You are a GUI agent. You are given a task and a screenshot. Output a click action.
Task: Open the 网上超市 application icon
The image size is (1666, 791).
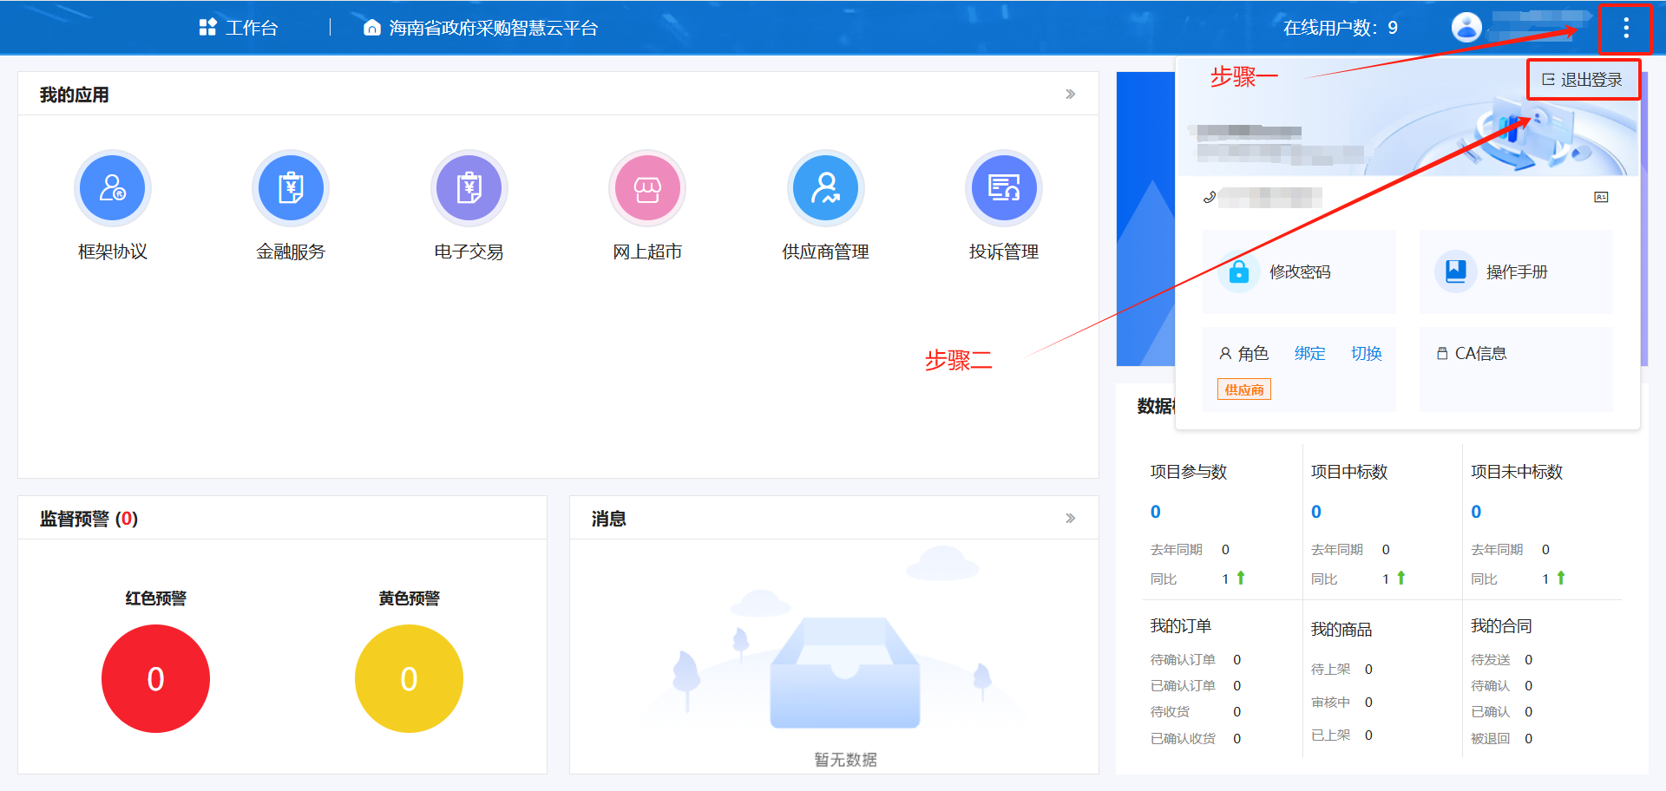(647, 188)
